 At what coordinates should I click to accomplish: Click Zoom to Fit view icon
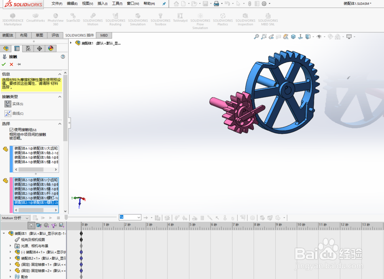(x=257, y=37)
